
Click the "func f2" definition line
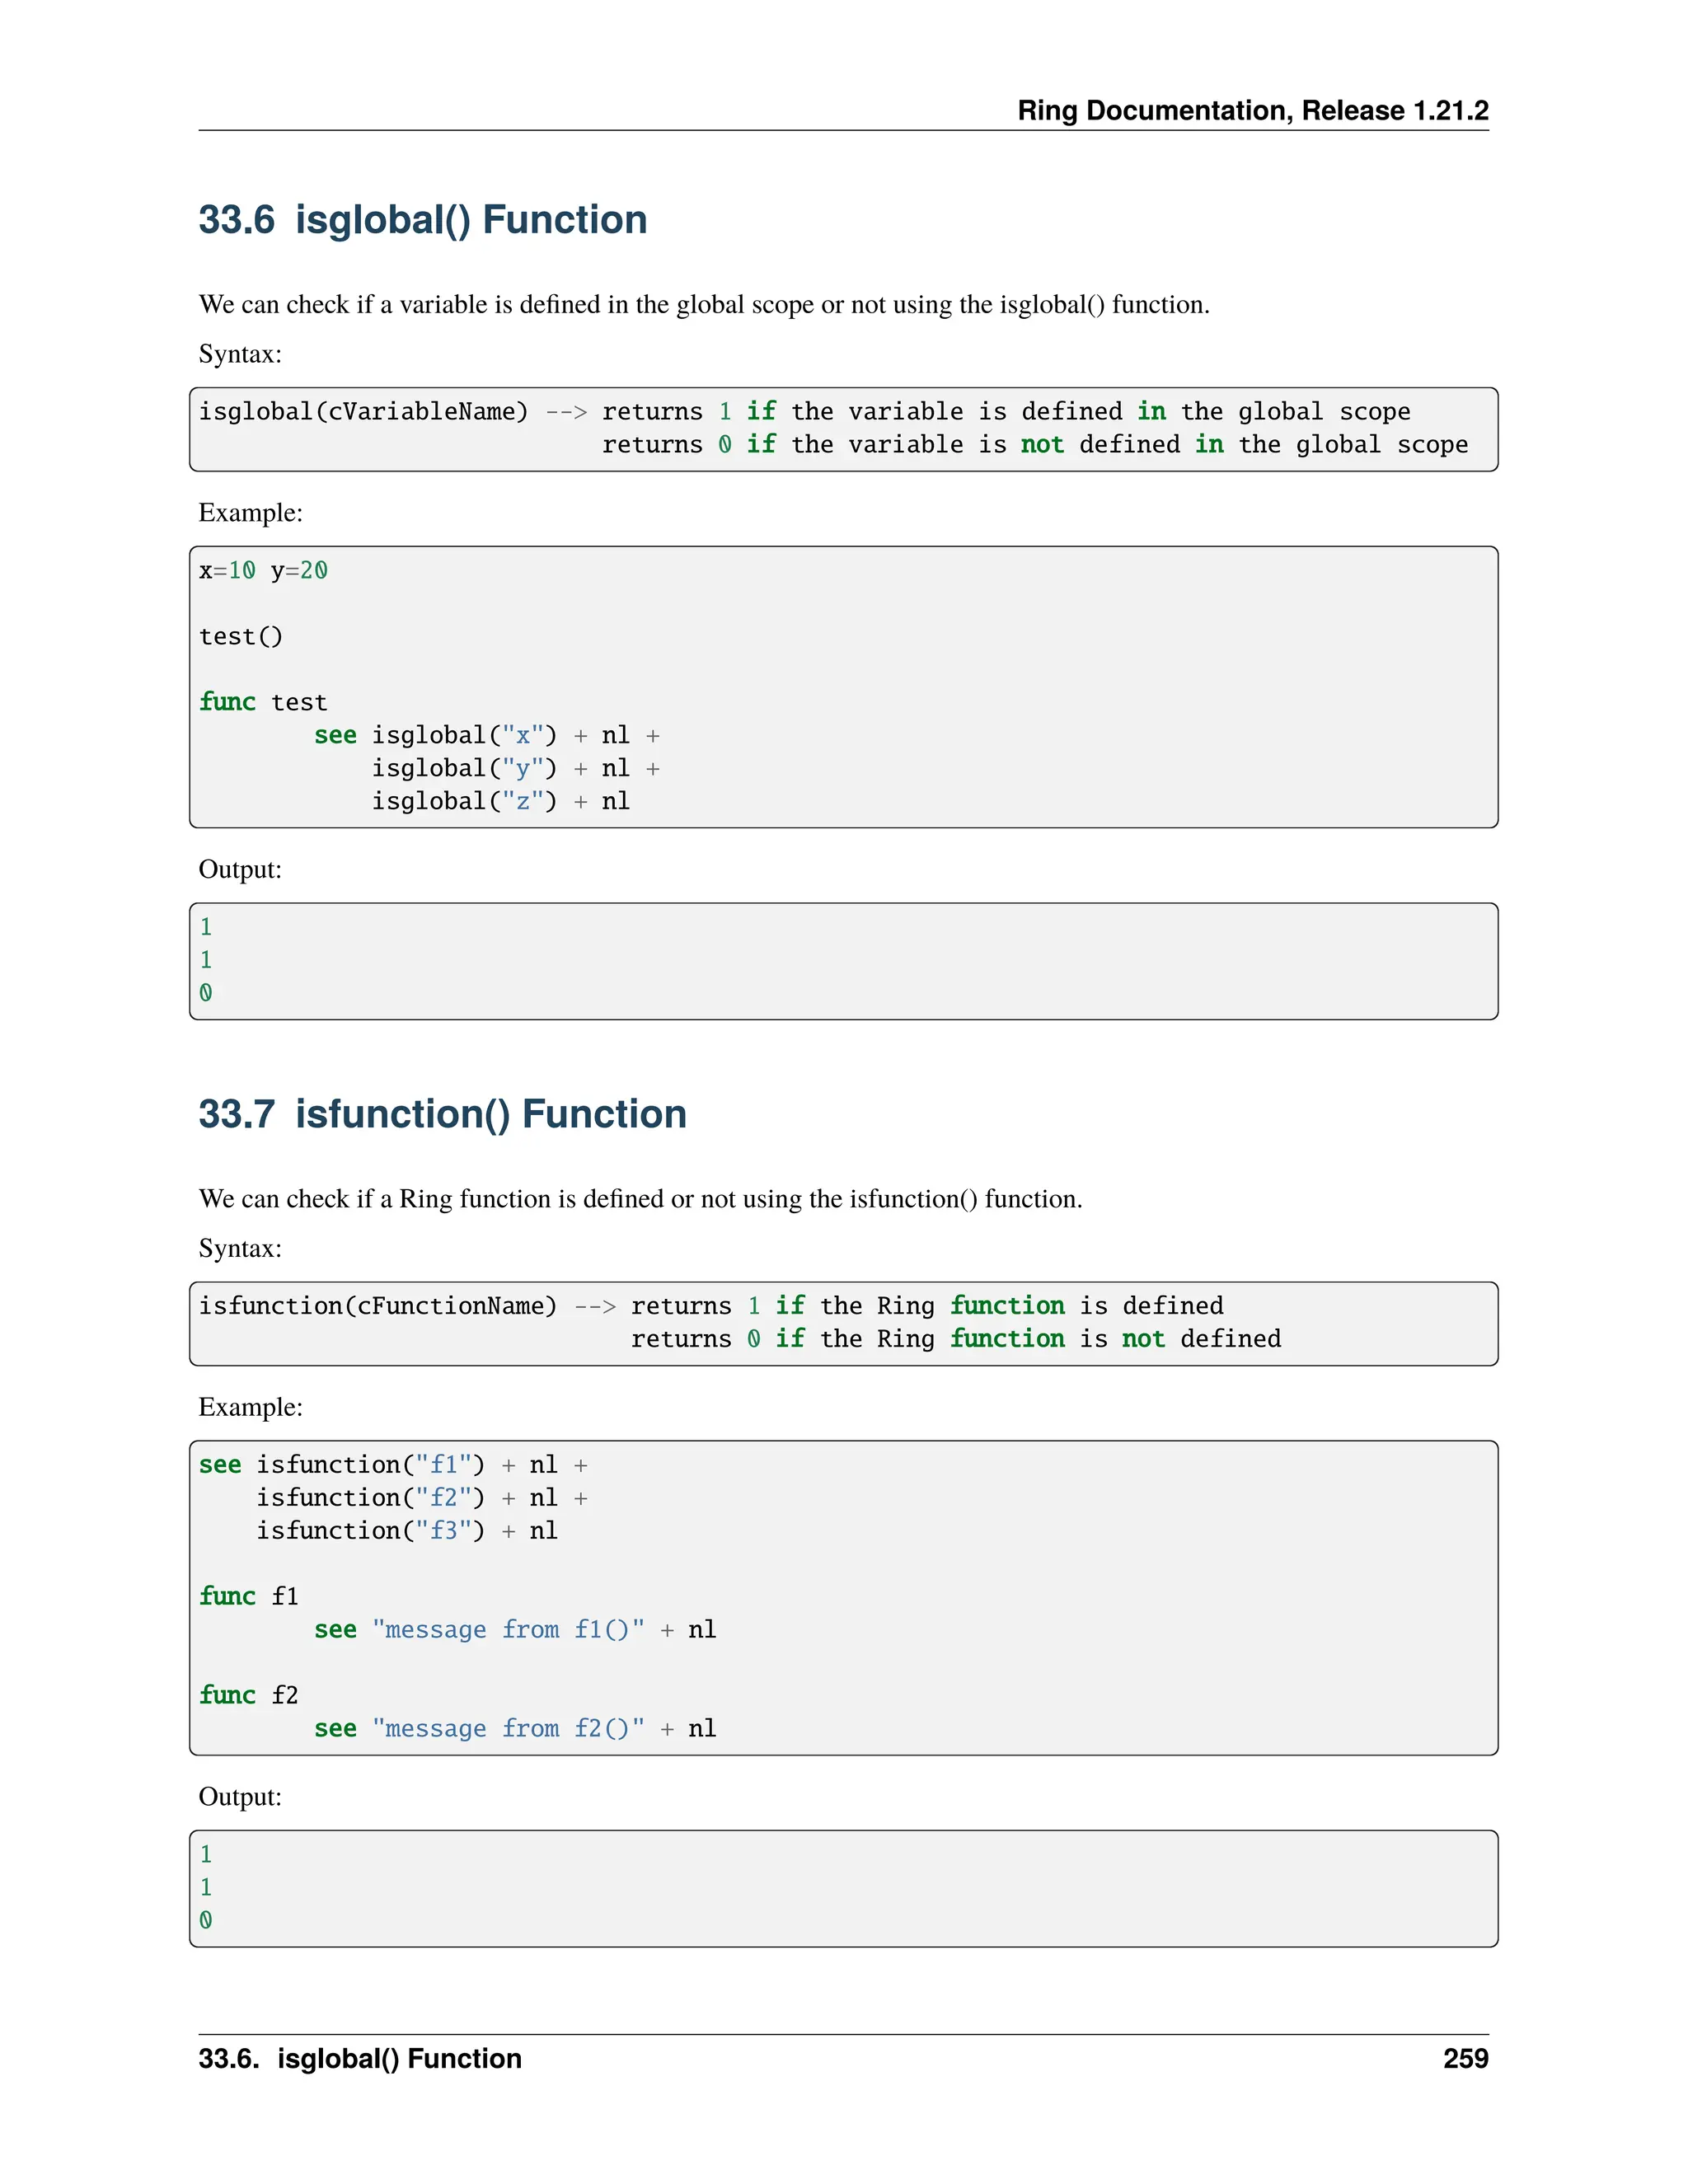point(249,1695)
